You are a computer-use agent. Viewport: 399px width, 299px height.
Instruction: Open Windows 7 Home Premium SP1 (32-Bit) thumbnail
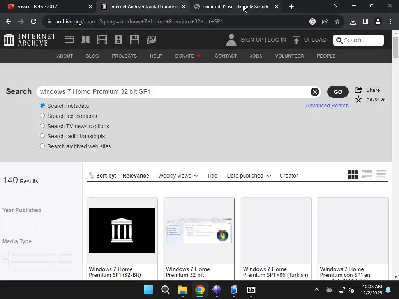point(122,230)
